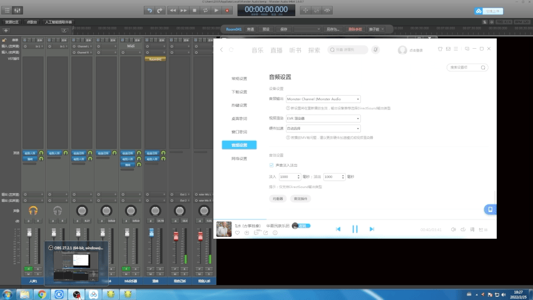Click the floating phone icon button

(x=490, y=209)
